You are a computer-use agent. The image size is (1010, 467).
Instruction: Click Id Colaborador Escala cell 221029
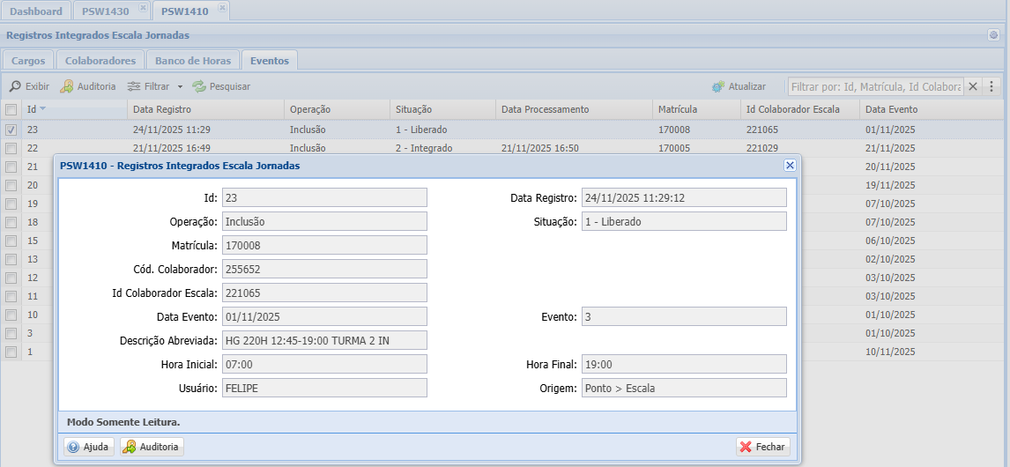point(761,148)
